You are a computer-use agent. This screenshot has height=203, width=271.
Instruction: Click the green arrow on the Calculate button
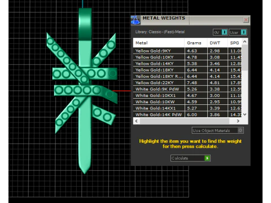pyautogui.click(x=207, y=158)
